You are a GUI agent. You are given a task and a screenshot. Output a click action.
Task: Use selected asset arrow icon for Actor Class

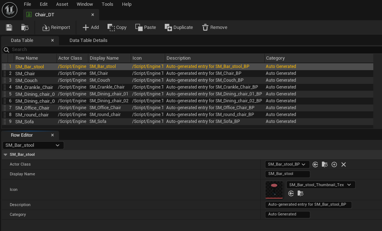pos(315,164)
